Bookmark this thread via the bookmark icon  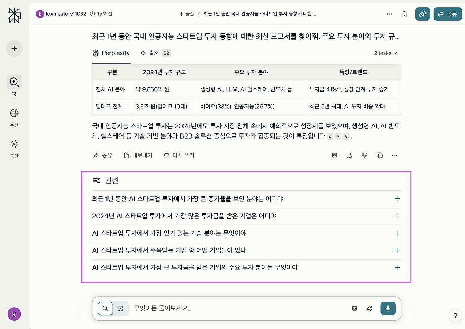tap(404, 14)
